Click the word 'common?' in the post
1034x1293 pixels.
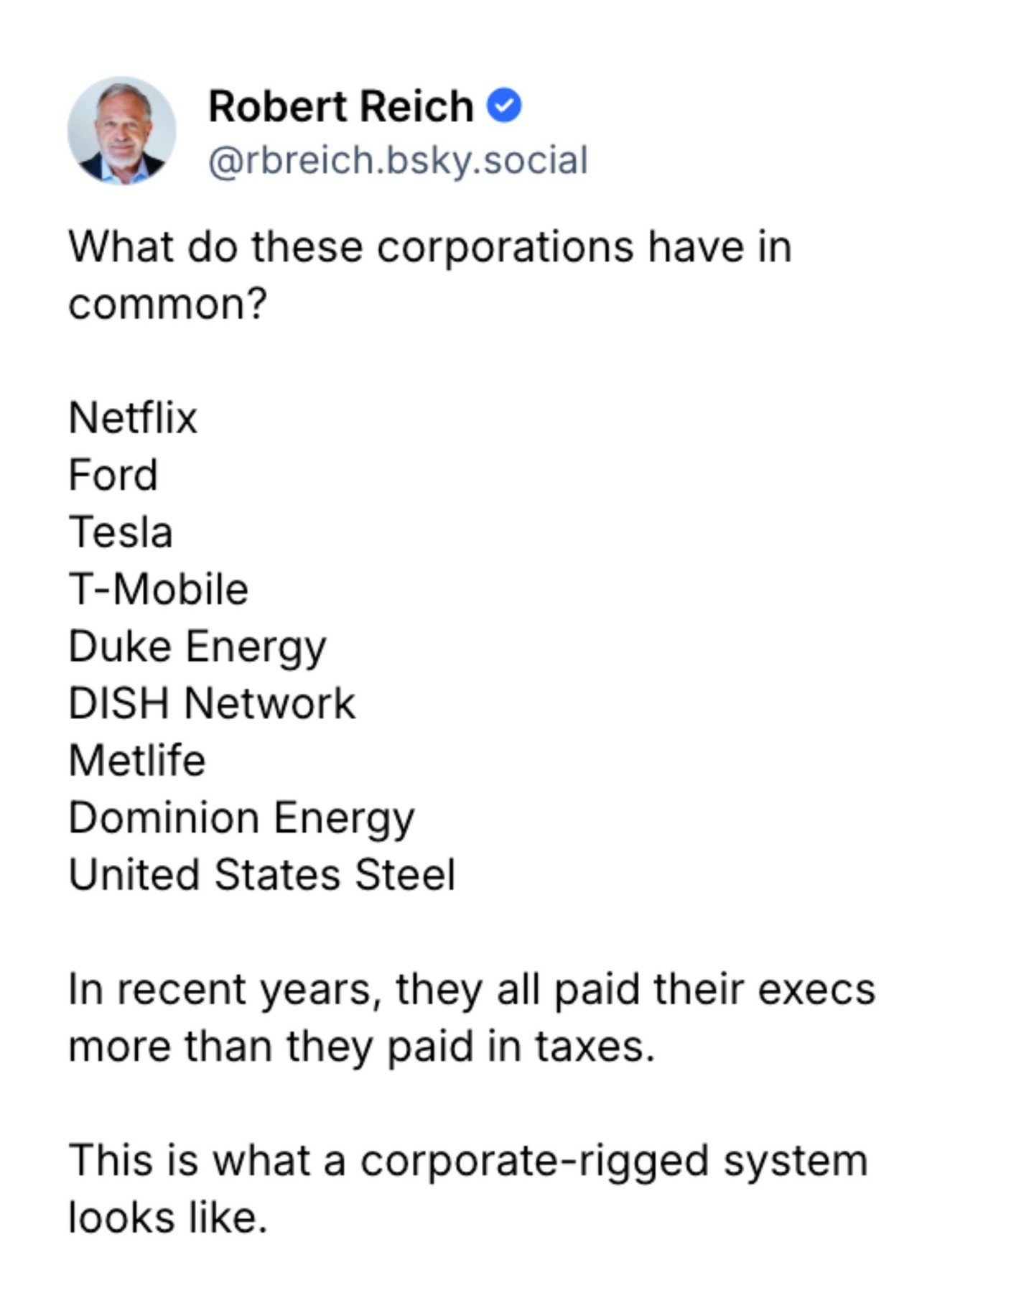click(168, 304)
